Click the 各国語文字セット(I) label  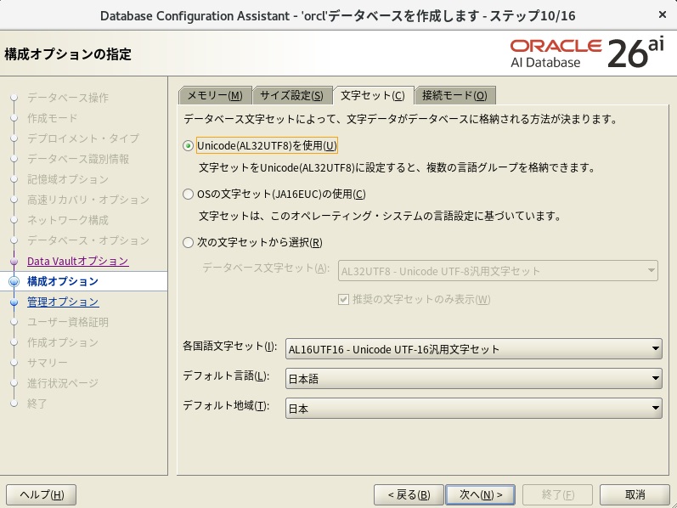pos(229,346)
